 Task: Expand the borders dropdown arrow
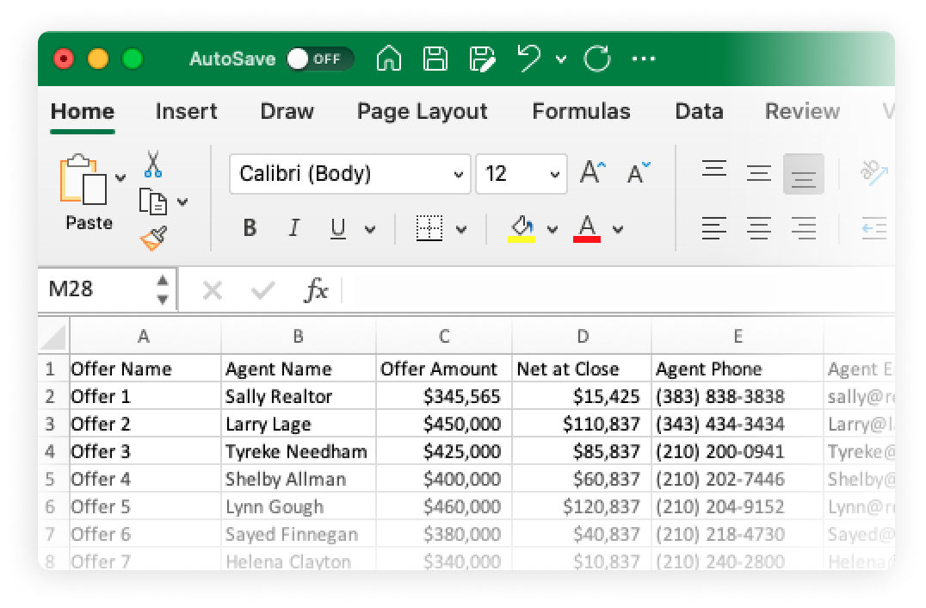(461, 229)
